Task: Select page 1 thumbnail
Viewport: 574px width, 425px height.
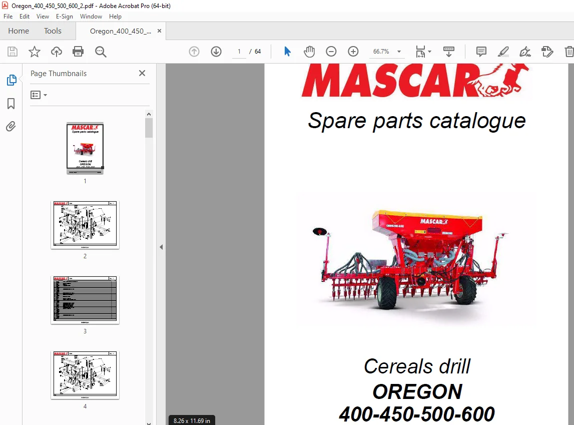Action: [x=85, y=148]
